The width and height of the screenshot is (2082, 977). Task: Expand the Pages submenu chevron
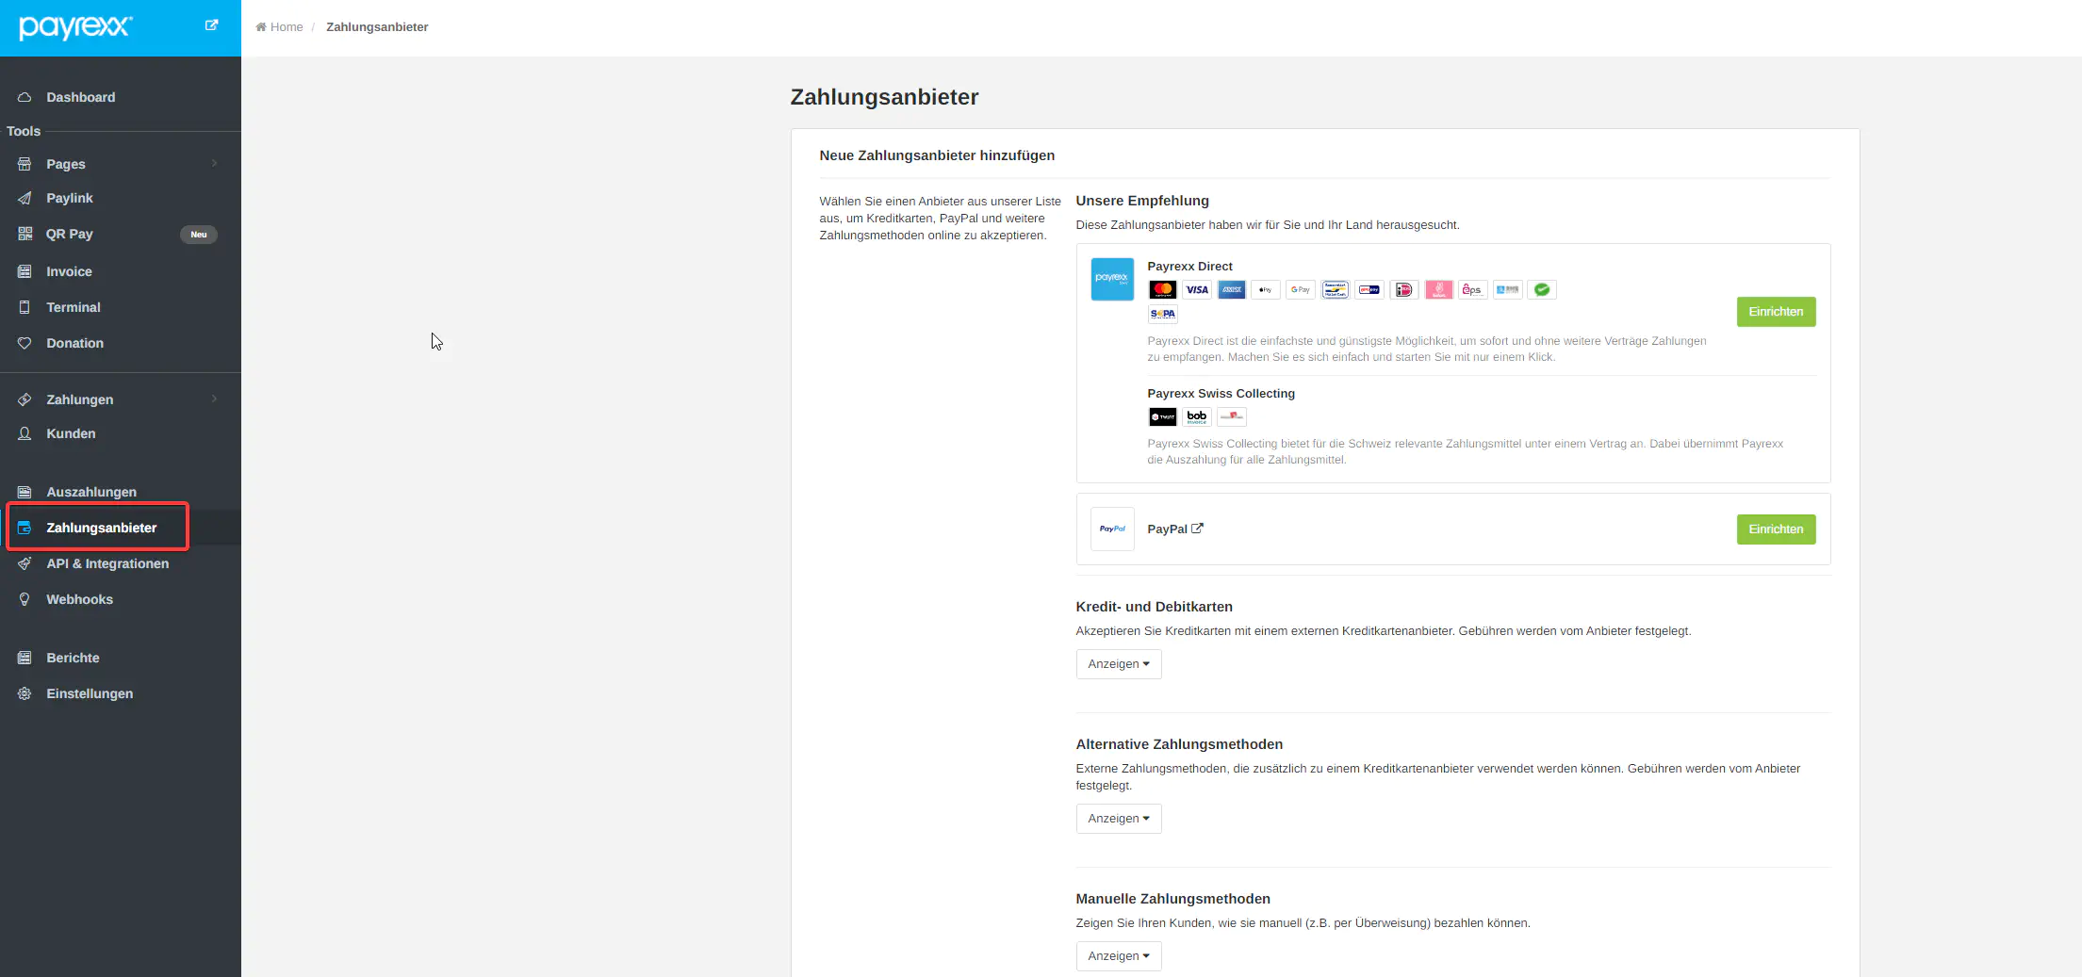click(215, 164)
